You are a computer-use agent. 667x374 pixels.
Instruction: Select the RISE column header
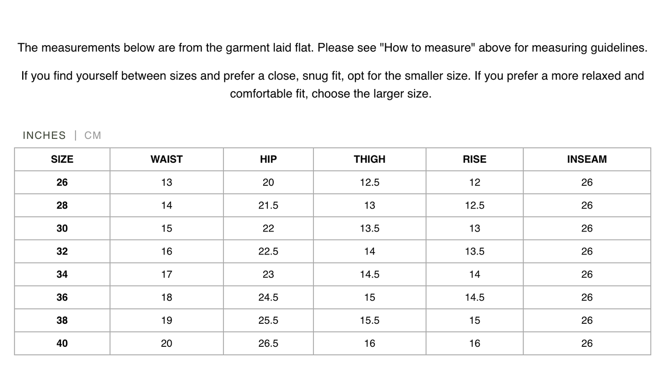475,160
